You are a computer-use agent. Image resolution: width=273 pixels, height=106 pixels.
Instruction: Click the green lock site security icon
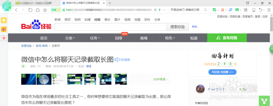coord(64,10)
